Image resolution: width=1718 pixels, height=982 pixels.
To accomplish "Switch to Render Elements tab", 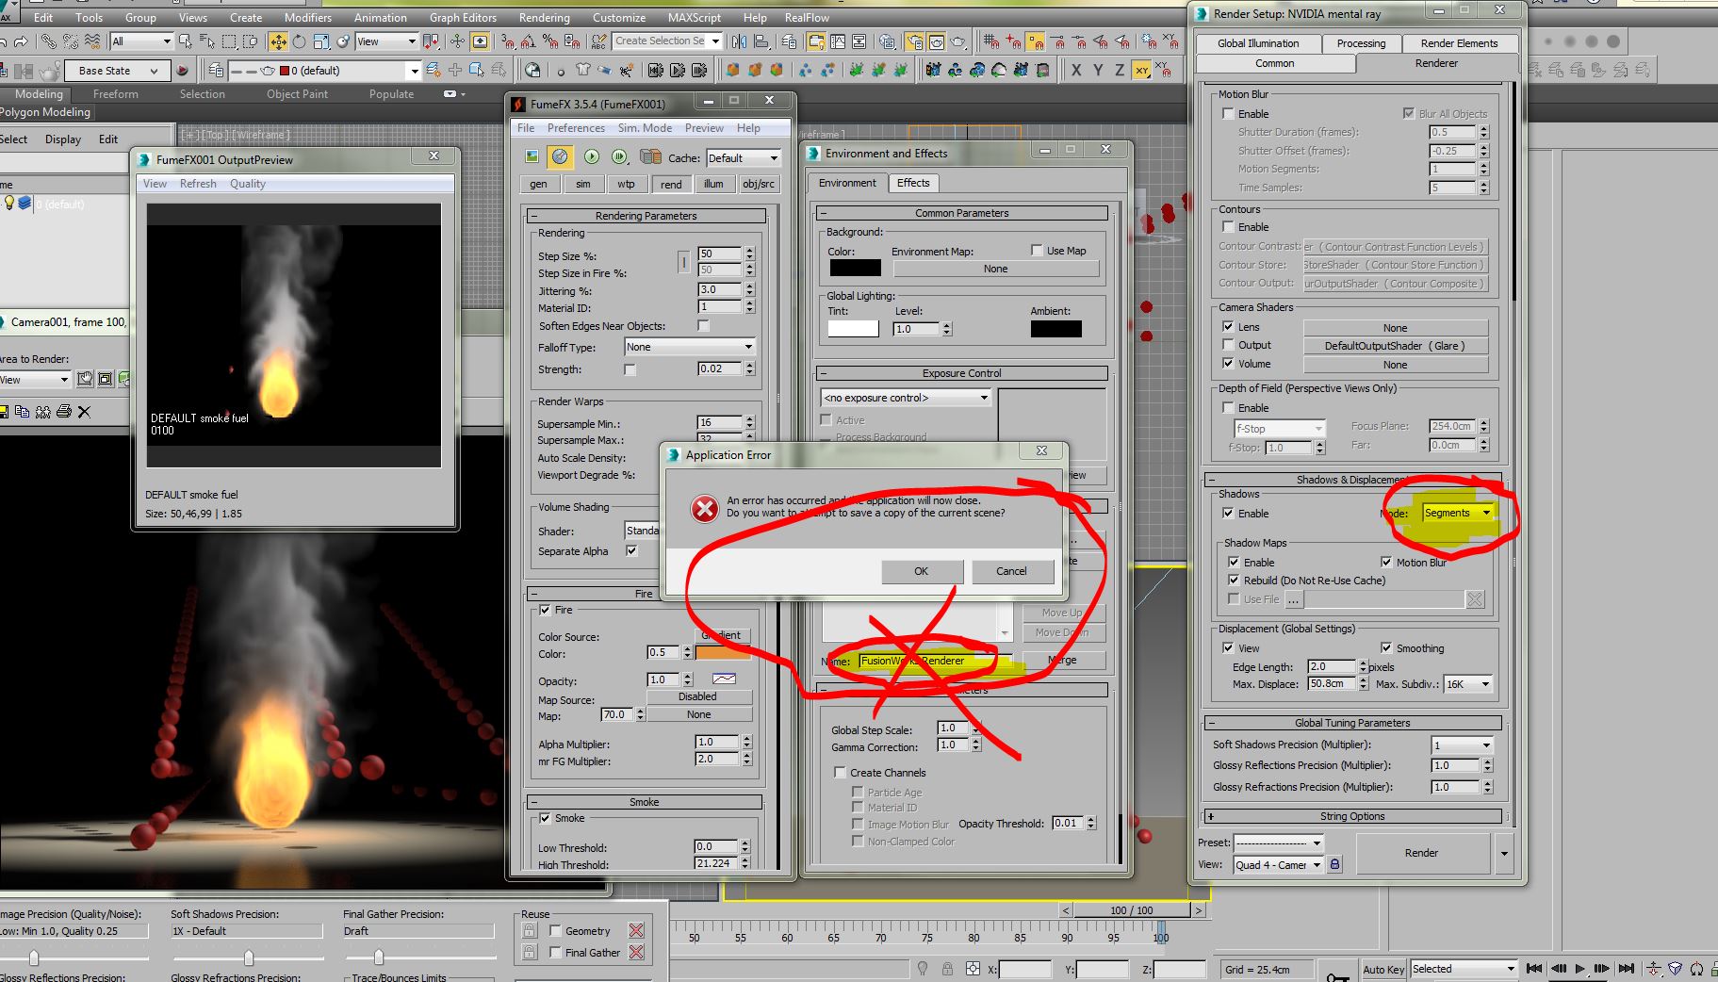I will (1458, 43).
